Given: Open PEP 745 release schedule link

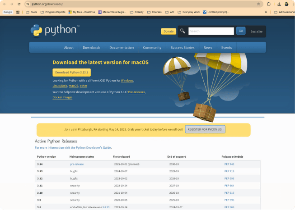Looking at the screenshot, I should coord(229,164).
